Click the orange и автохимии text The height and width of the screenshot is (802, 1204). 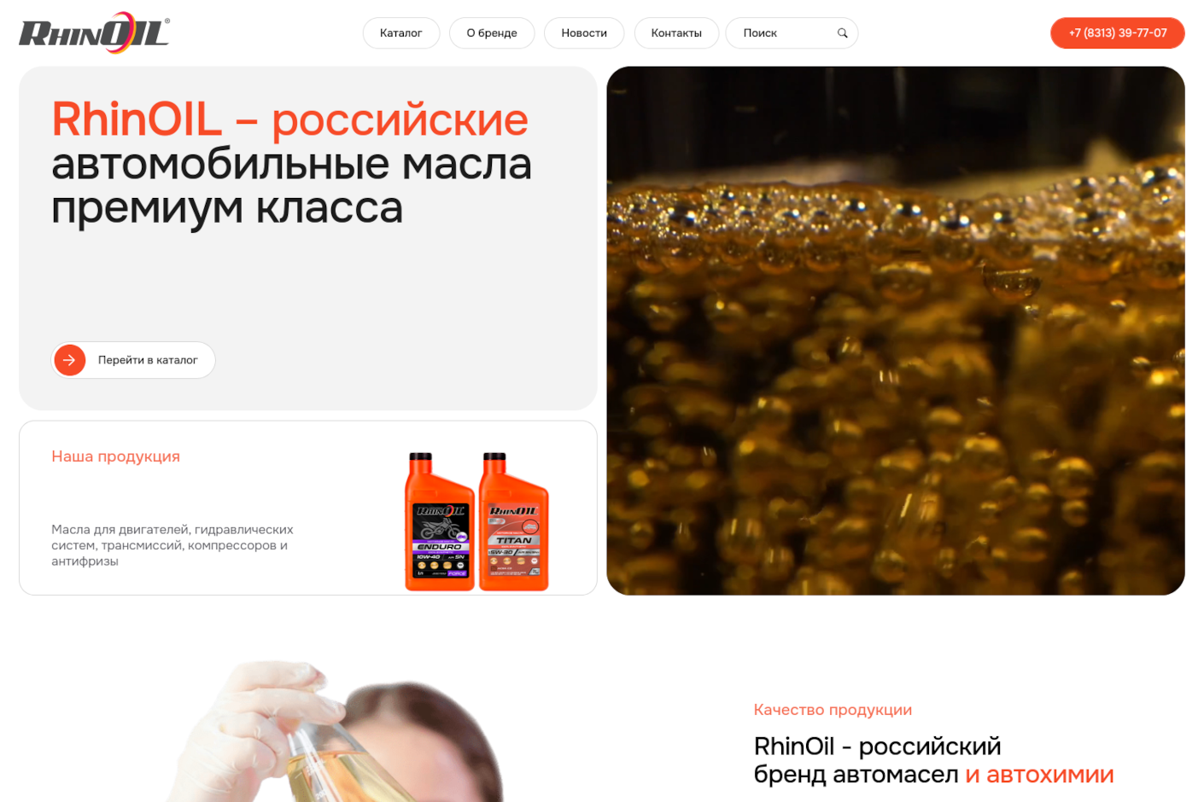pyautogui.click(x=1039, y=775)
